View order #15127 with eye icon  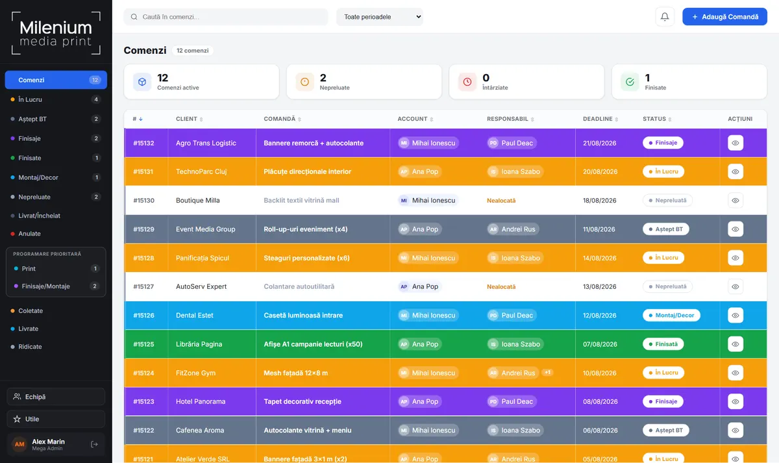click(736, 286)
